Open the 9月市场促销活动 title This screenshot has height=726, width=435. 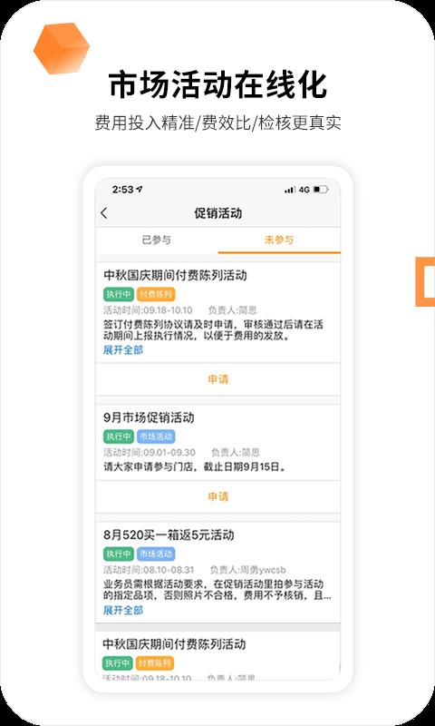[x=149, y=417]
